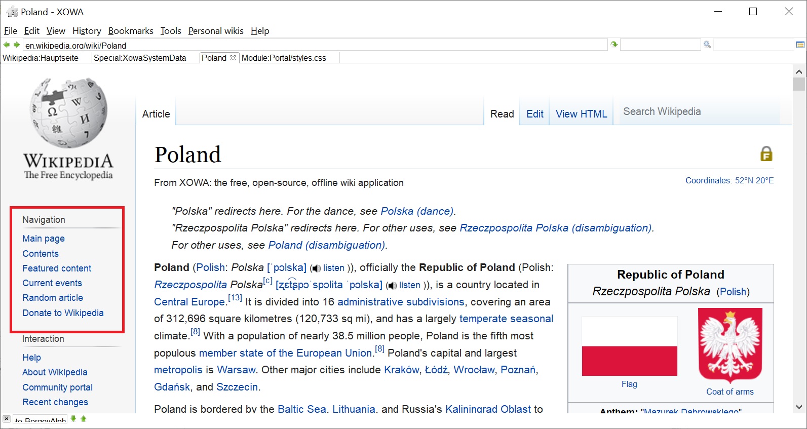Click the find-previous green up arrow
The width and height of the screenshot is (807, 429).
tap(84, 419)
